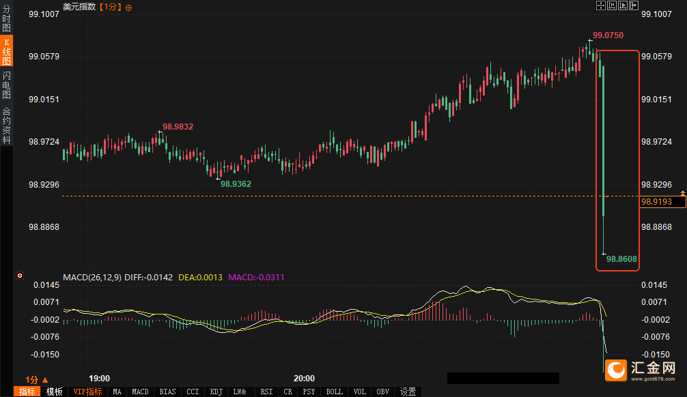Click the current price tag 98.9193
The image size is (687, 397).
(662, 202)
